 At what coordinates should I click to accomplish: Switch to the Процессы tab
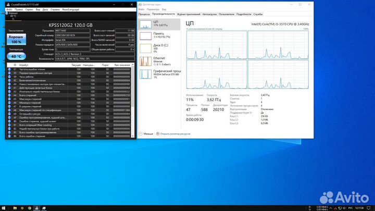pos(144,14)
